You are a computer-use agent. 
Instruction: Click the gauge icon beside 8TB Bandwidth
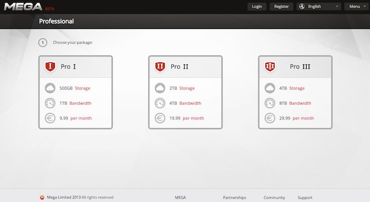pos(270,103)
